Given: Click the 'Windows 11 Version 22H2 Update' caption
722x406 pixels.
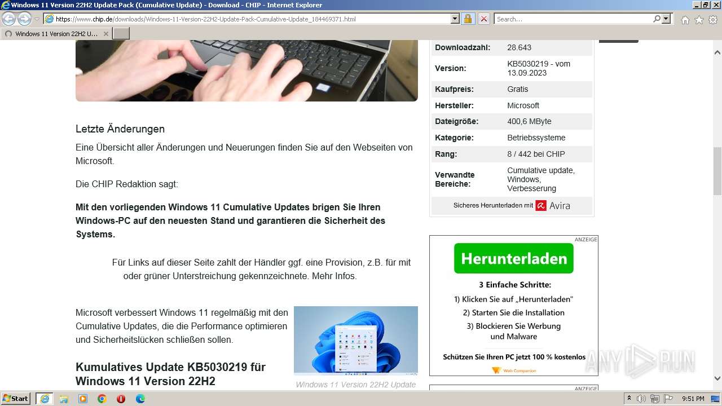Looking at the screenshot, I should [356, 385].
